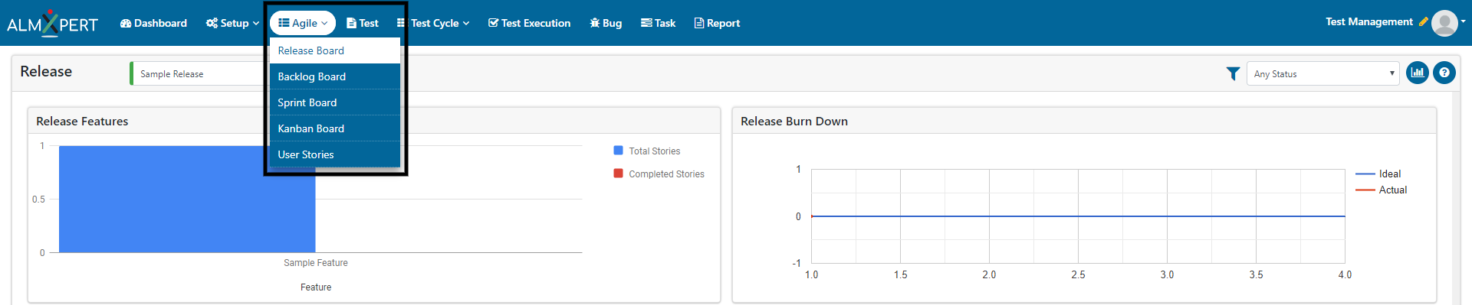Toggle the Ideal line legend entry
1472x305 pixels.
pyautogui.click(x=1378, y=174)
